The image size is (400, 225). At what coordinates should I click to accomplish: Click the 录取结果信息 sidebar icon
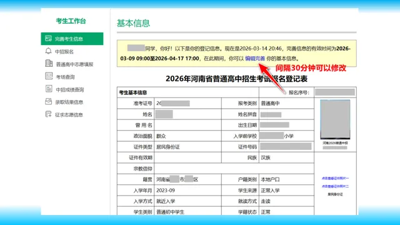click(x=48, y=101)
